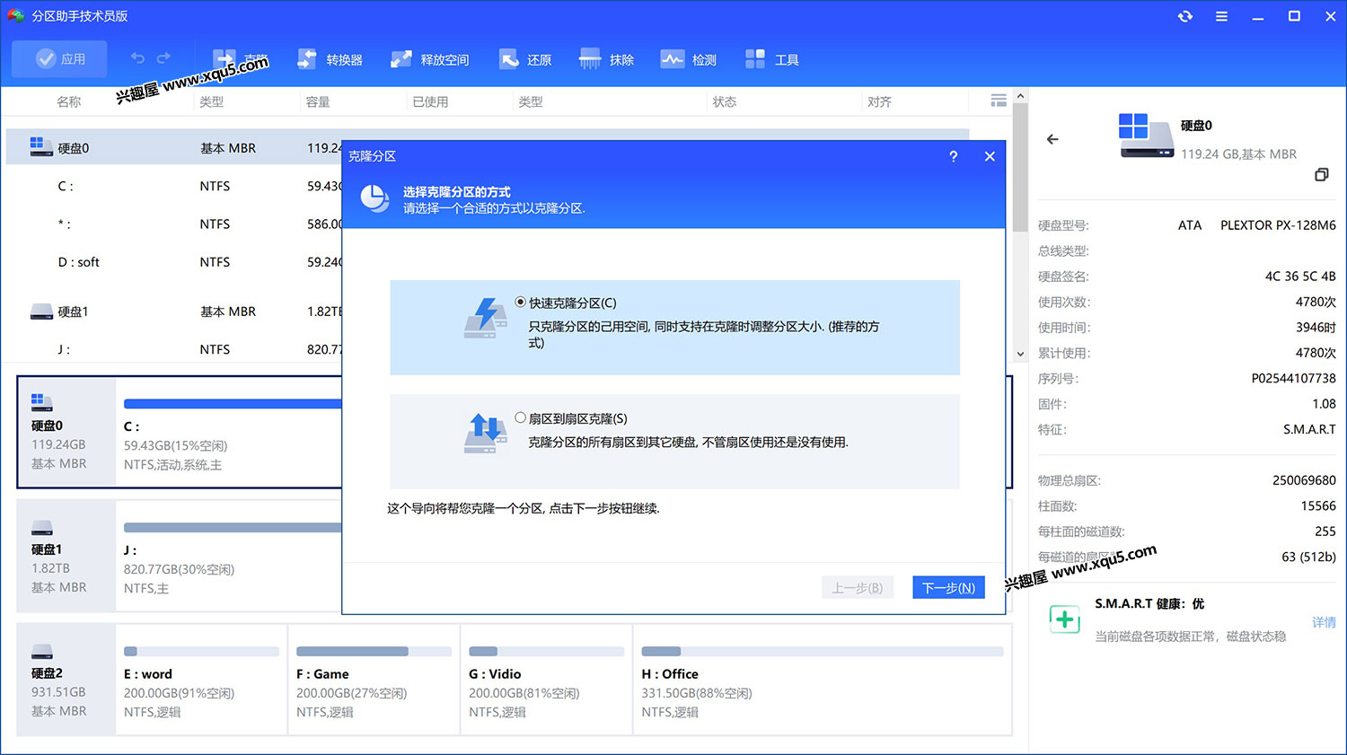
Task: Select the 硬盘0 disk map card
Action: coord(66,433)
